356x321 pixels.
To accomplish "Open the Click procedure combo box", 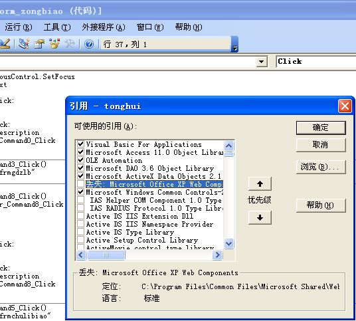I will tap(316, 62).
